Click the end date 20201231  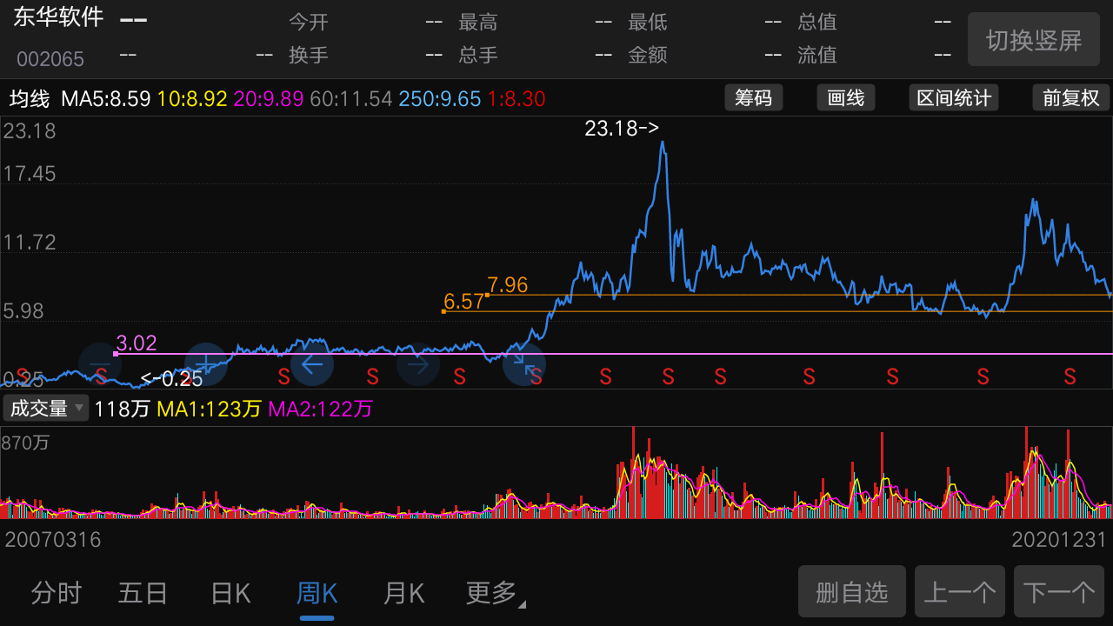(1059, 540)
